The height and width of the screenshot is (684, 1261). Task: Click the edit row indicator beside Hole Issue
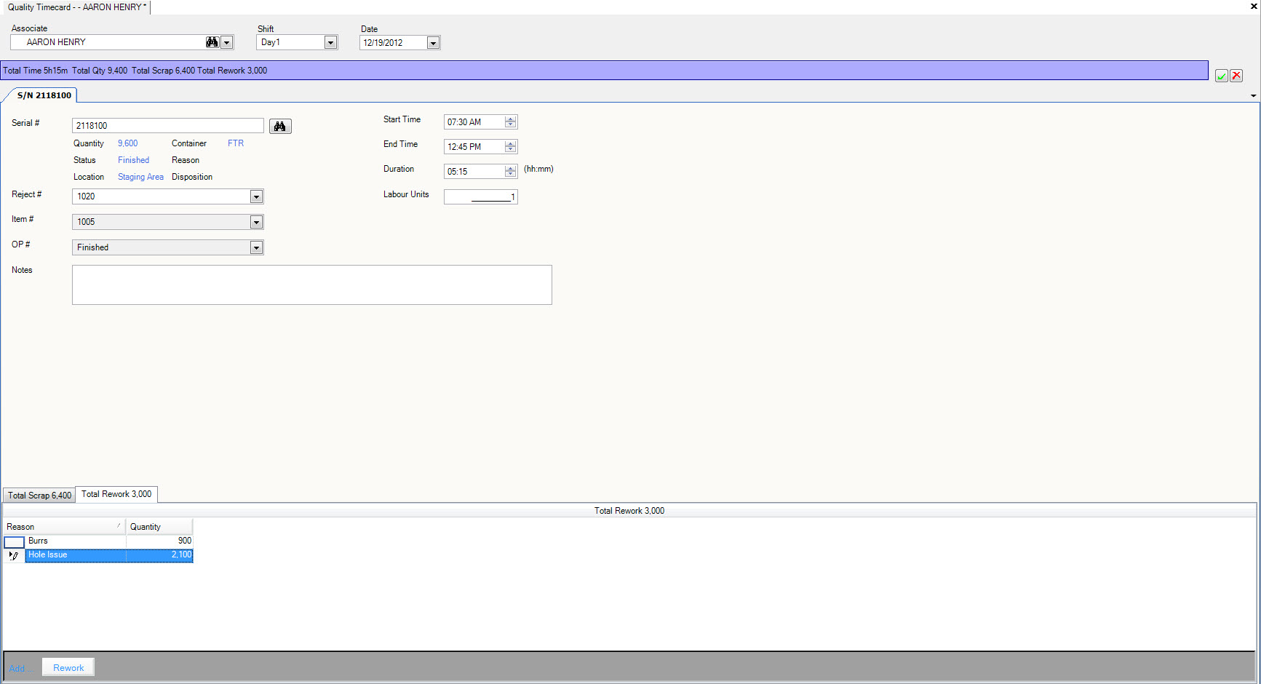pyautogui.click(x=14, y=555)
